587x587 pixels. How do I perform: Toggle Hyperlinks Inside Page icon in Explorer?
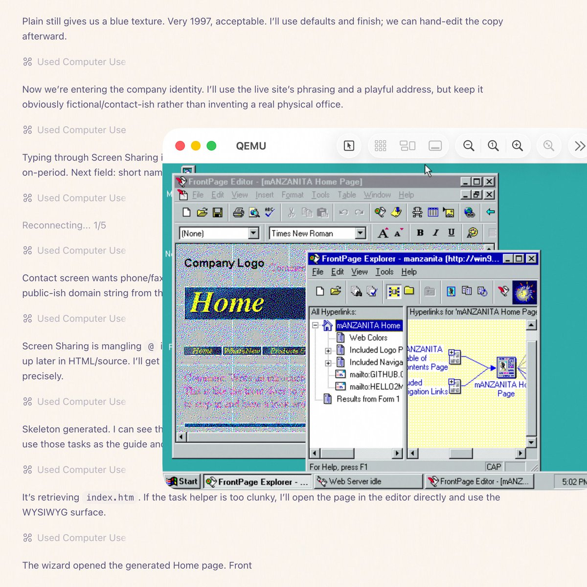[482, 292]
